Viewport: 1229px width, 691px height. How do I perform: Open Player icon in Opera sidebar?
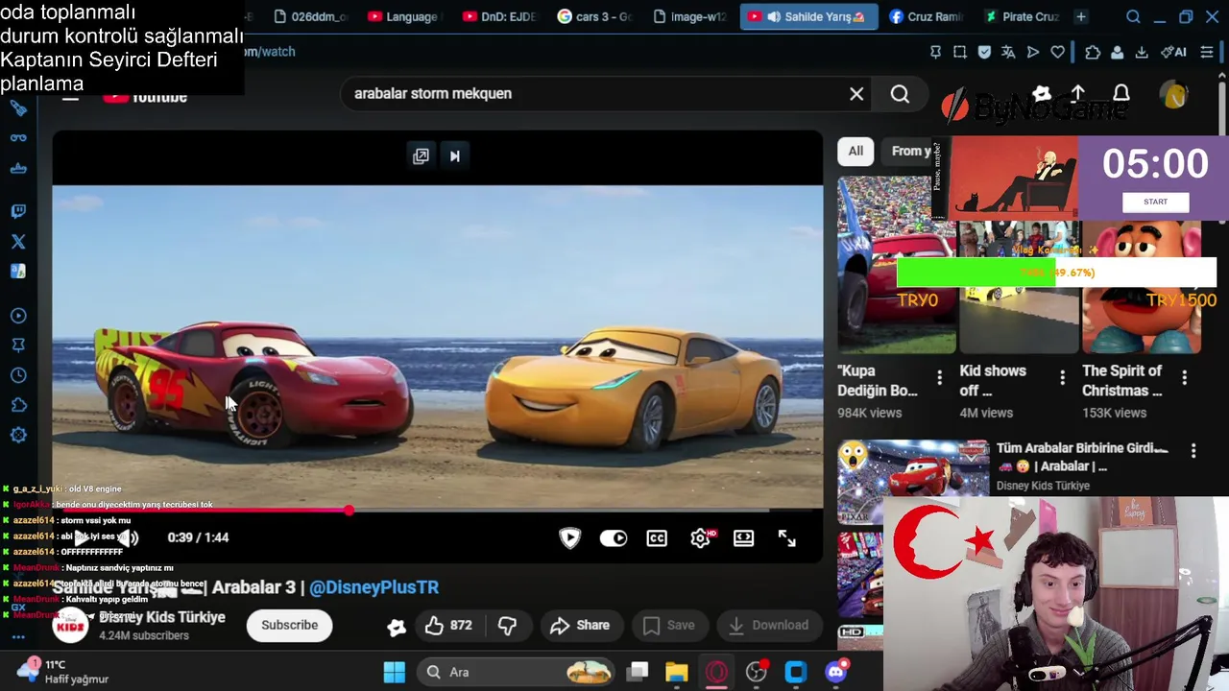click(x=18, y=316)
